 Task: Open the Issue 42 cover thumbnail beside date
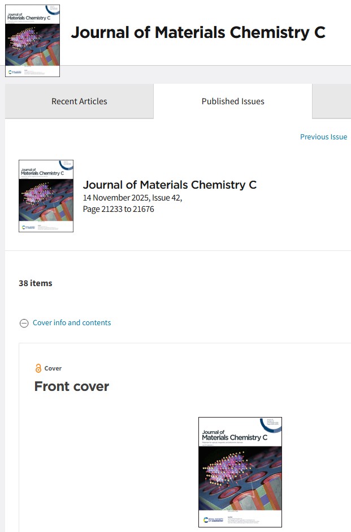pyautogui.click(x=46, y=196)
